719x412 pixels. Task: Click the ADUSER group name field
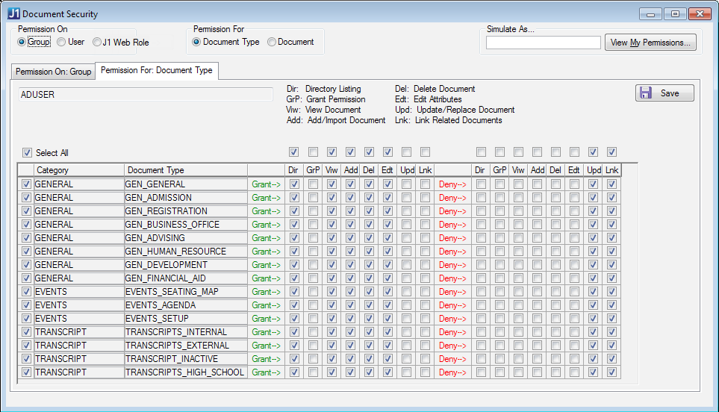pos(146,95)
